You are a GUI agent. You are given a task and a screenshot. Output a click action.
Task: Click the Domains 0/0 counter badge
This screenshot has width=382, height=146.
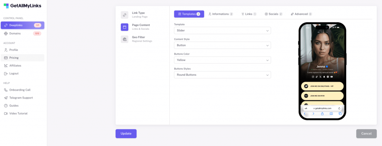point(37,33)
